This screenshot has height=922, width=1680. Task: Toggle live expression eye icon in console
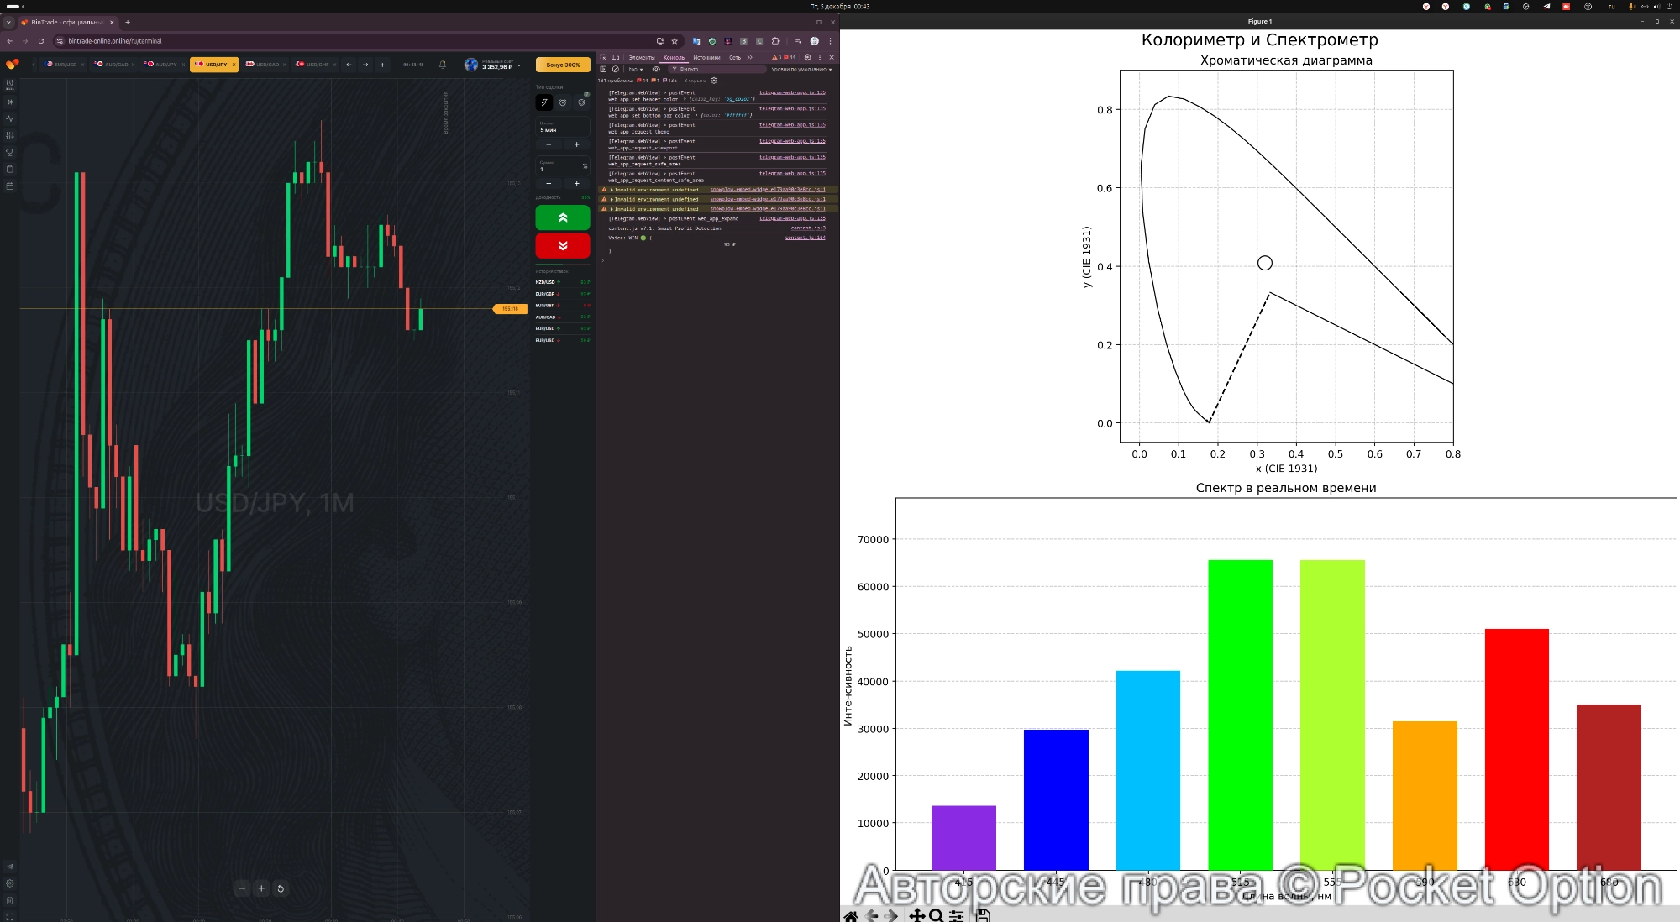(x=656, y=69)
